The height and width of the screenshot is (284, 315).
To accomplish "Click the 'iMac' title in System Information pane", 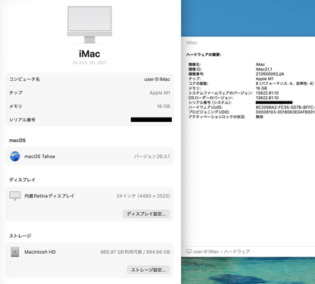I will pyautogui.click(x=192, y=42).
